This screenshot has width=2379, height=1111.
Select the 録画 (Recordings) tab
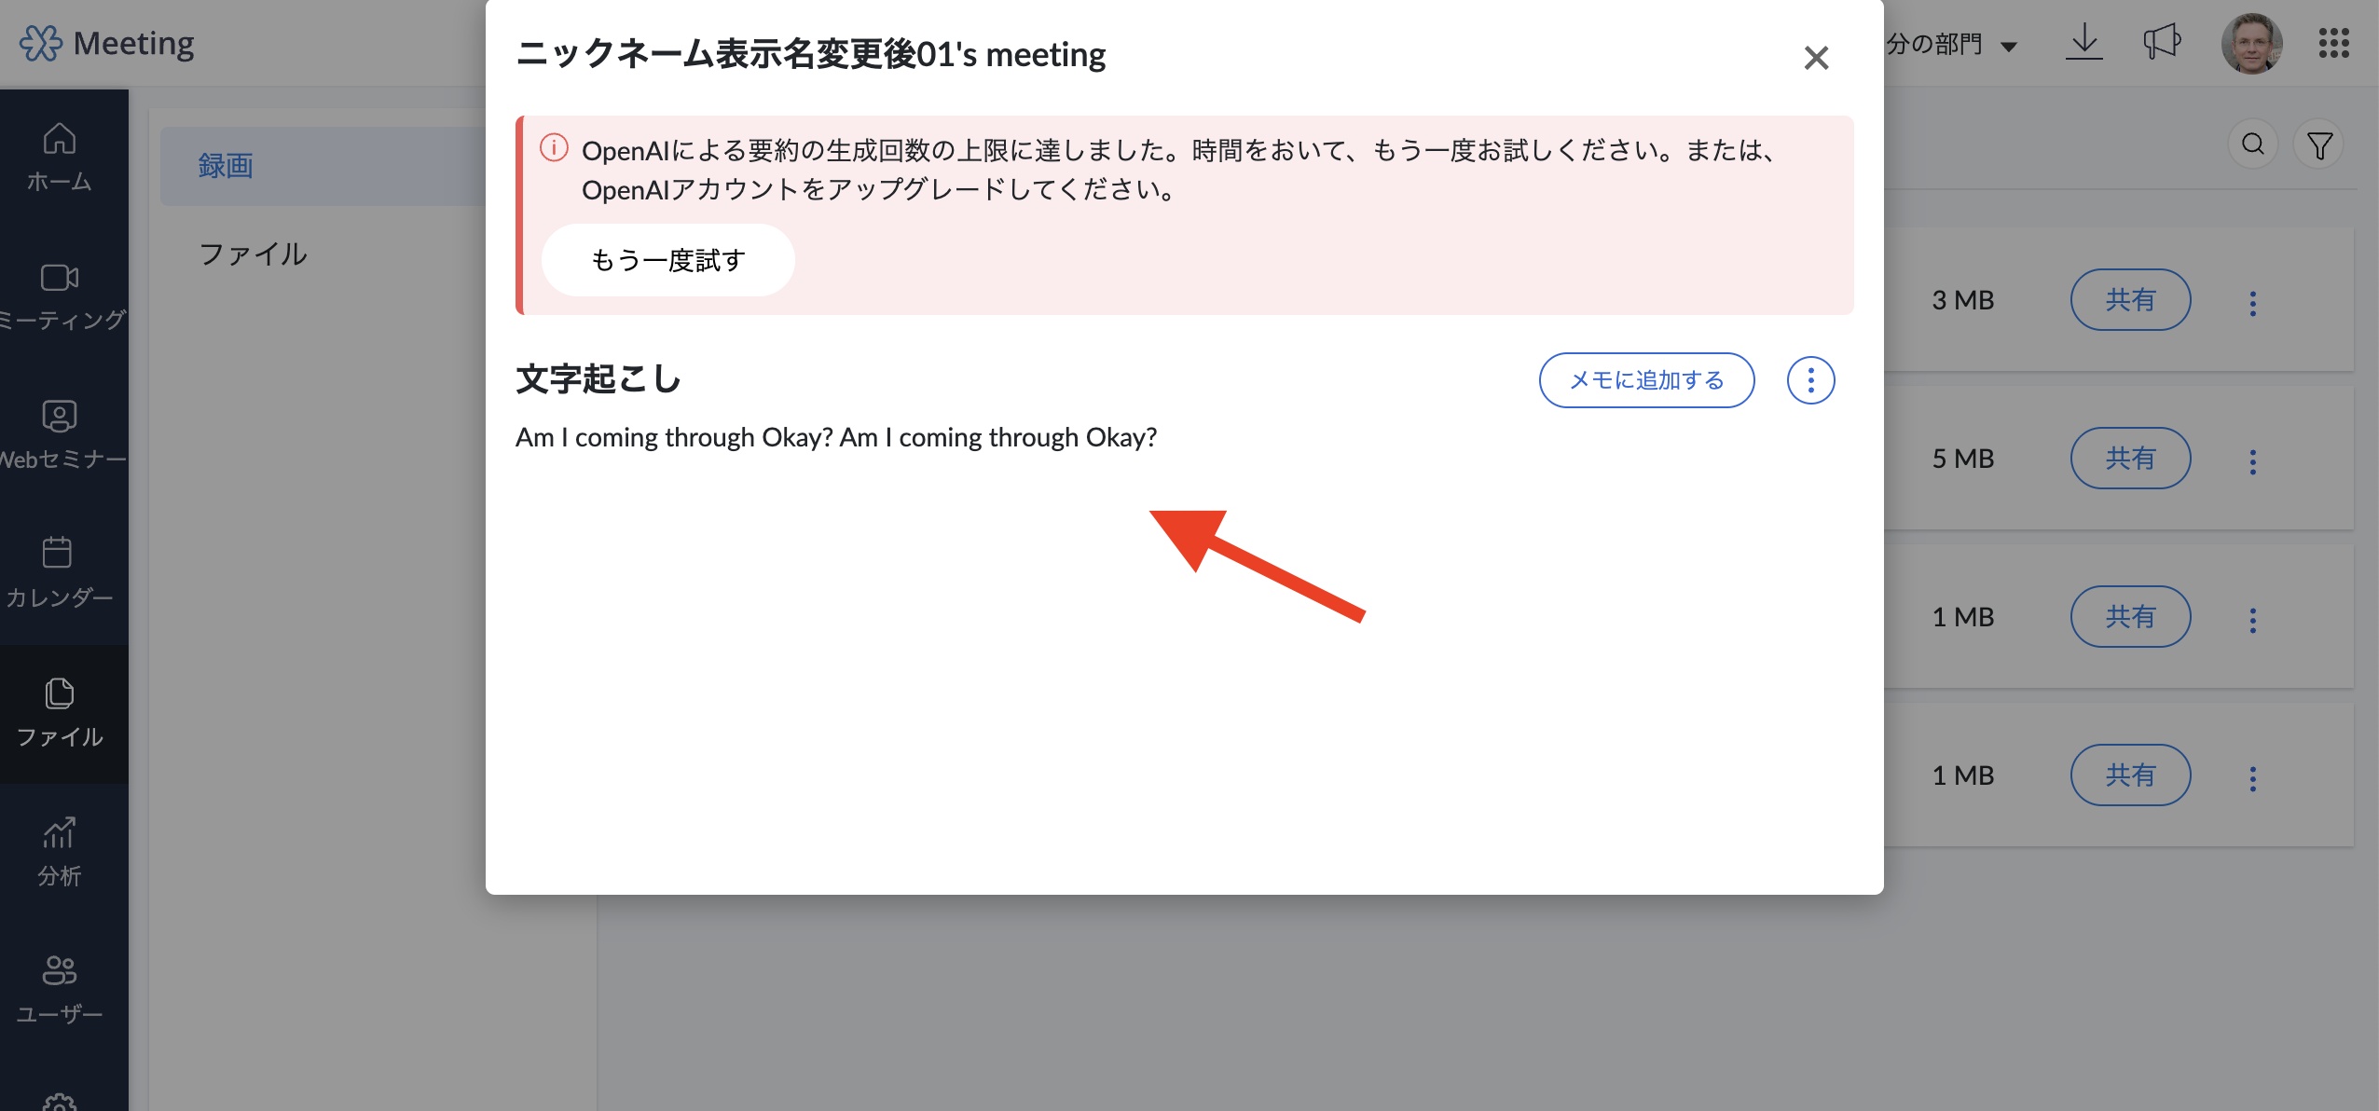(x=227, y=166)
